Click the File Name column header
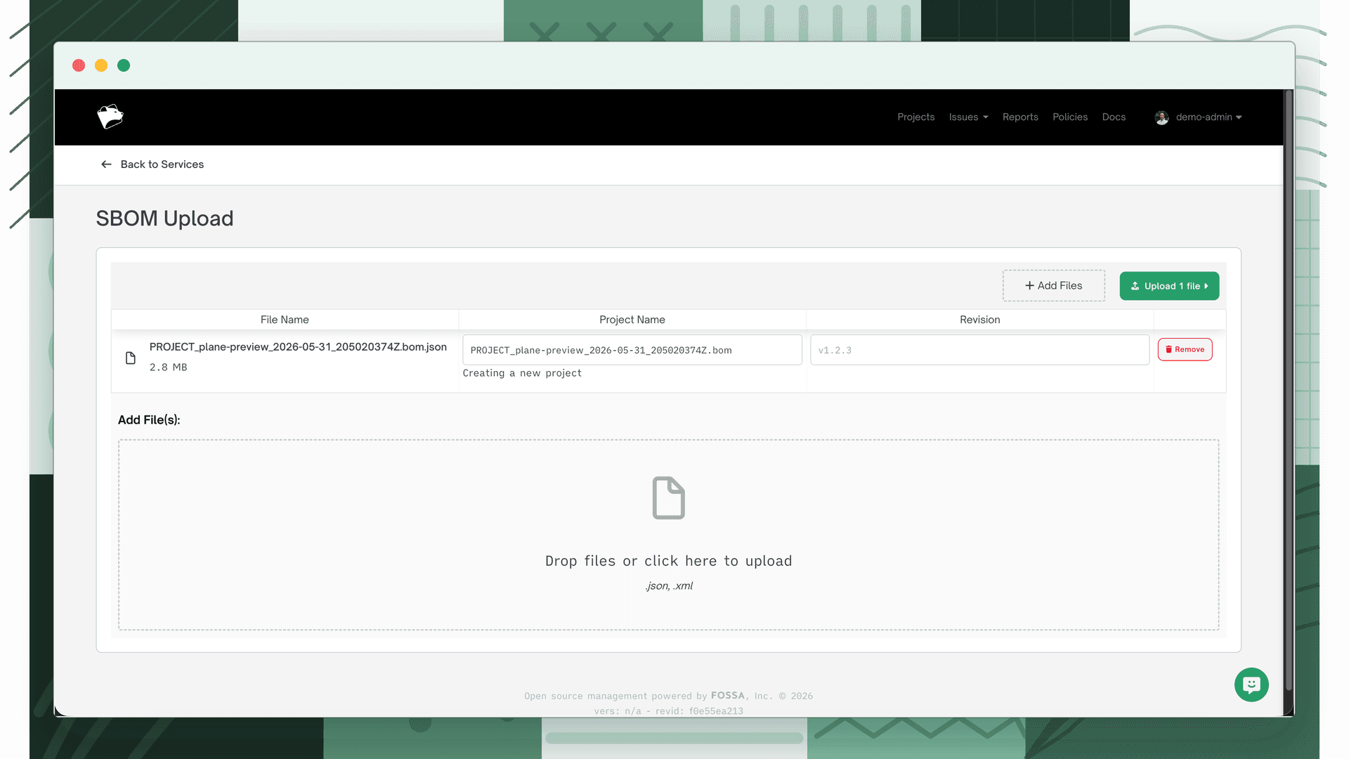This screenshot has height=759, width=1349. 285,320
